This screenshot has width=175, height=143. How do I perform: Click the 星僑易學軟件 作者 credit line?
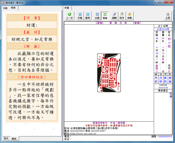click(x=109, y=123)
